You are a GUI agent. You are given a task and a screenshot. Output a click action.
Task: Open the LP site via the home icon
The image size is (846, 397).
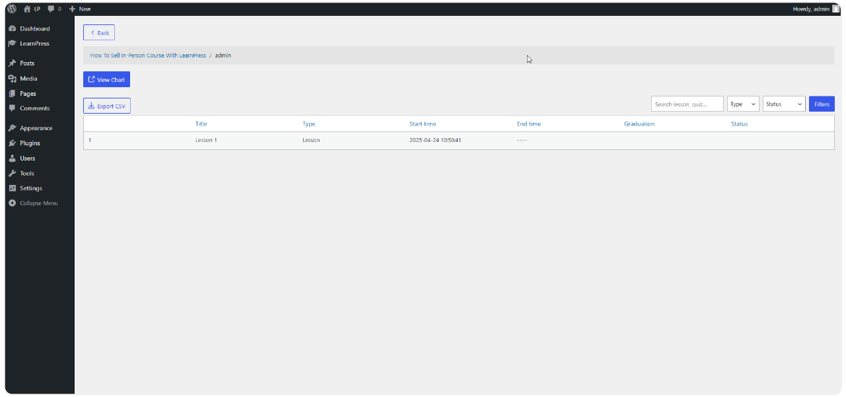point(26,9)
